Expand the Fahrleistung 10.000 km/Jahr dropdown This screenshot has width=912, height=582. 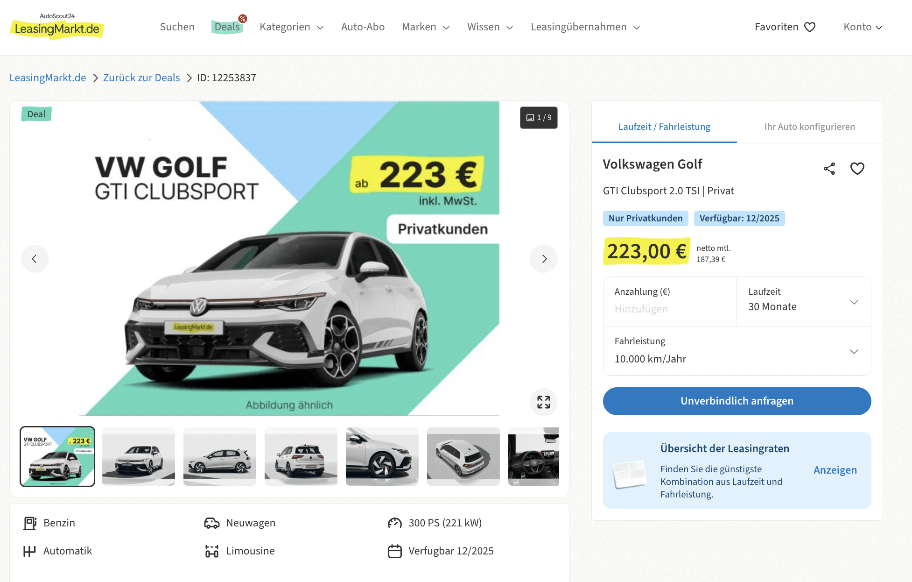737,351
